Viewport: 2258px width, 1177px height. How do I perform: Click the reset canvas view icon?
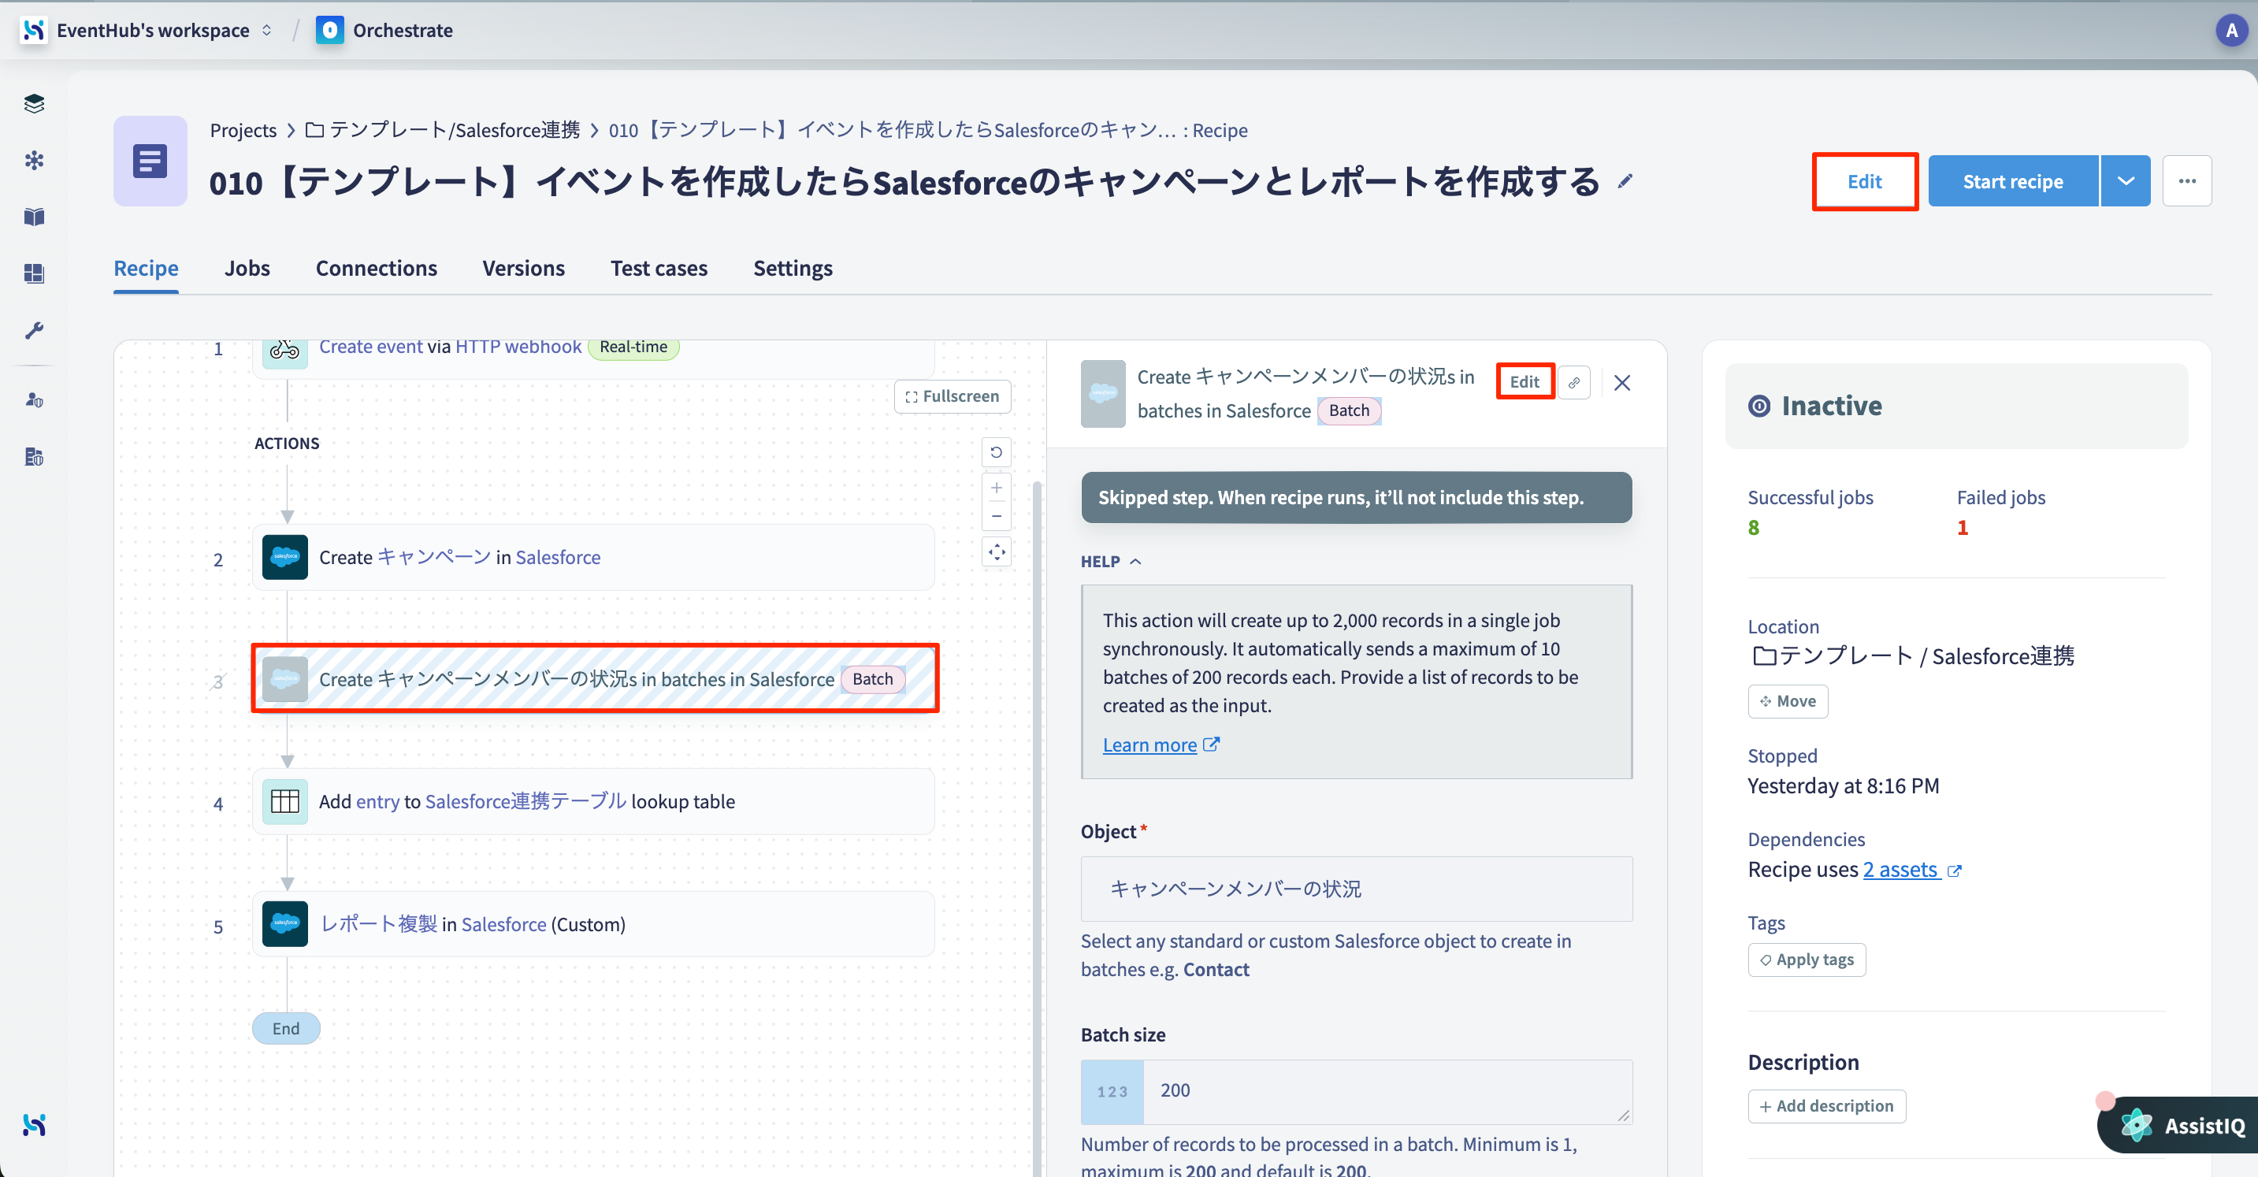pos(996,452)
